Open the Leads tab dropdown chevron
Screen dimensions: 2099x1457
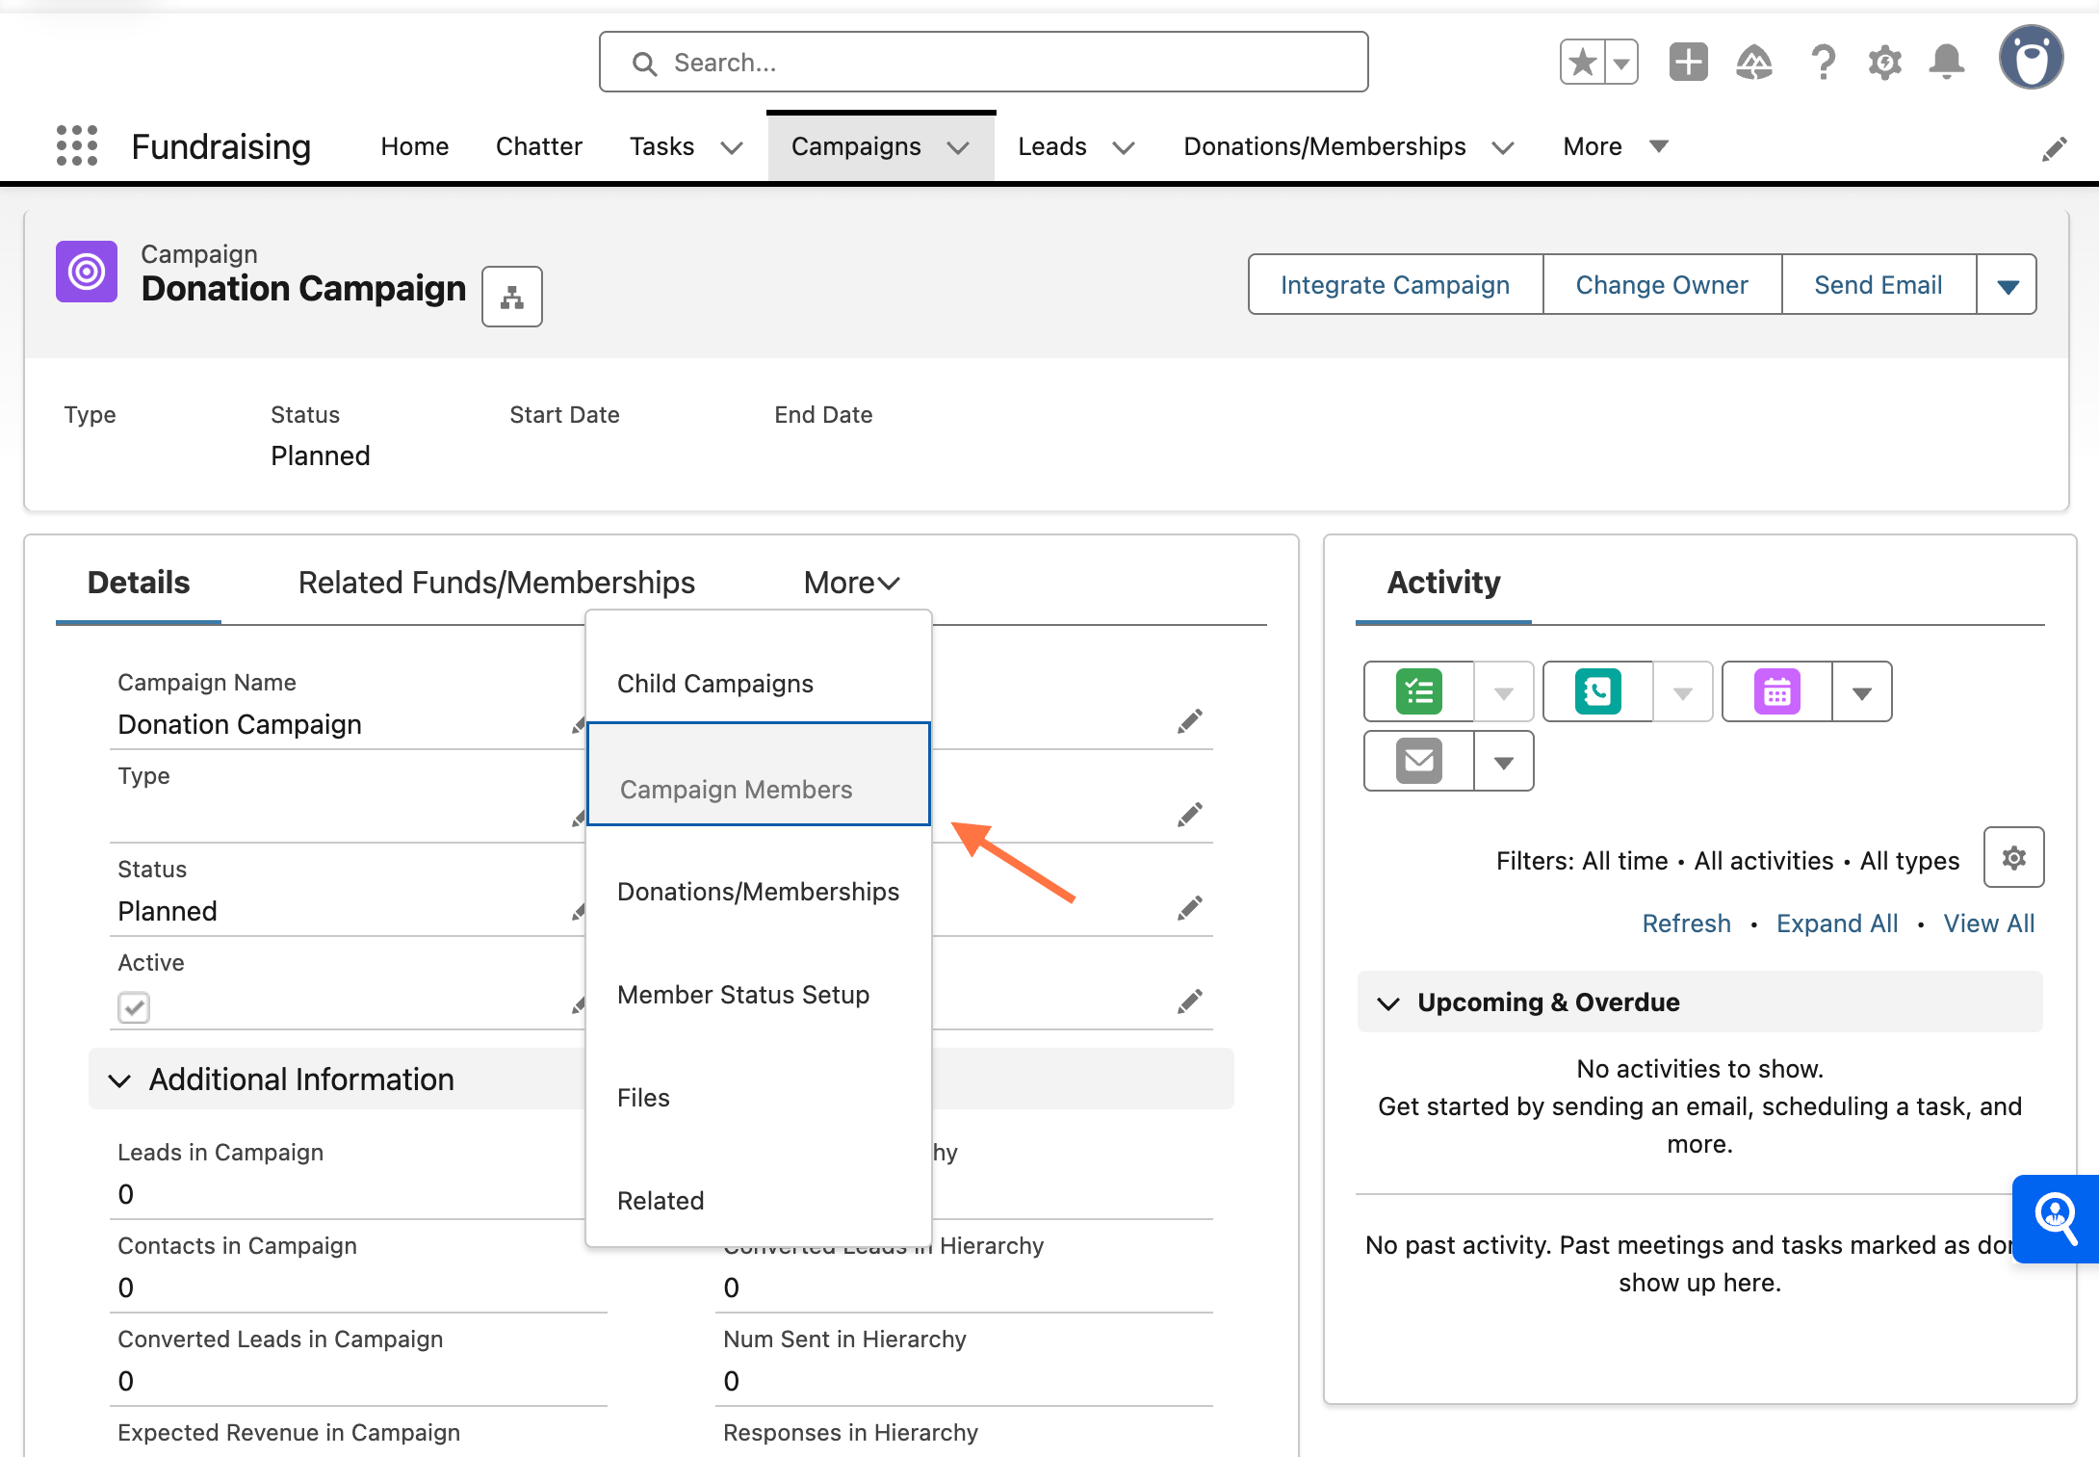pyautogui.click(x=1124, y=147)
